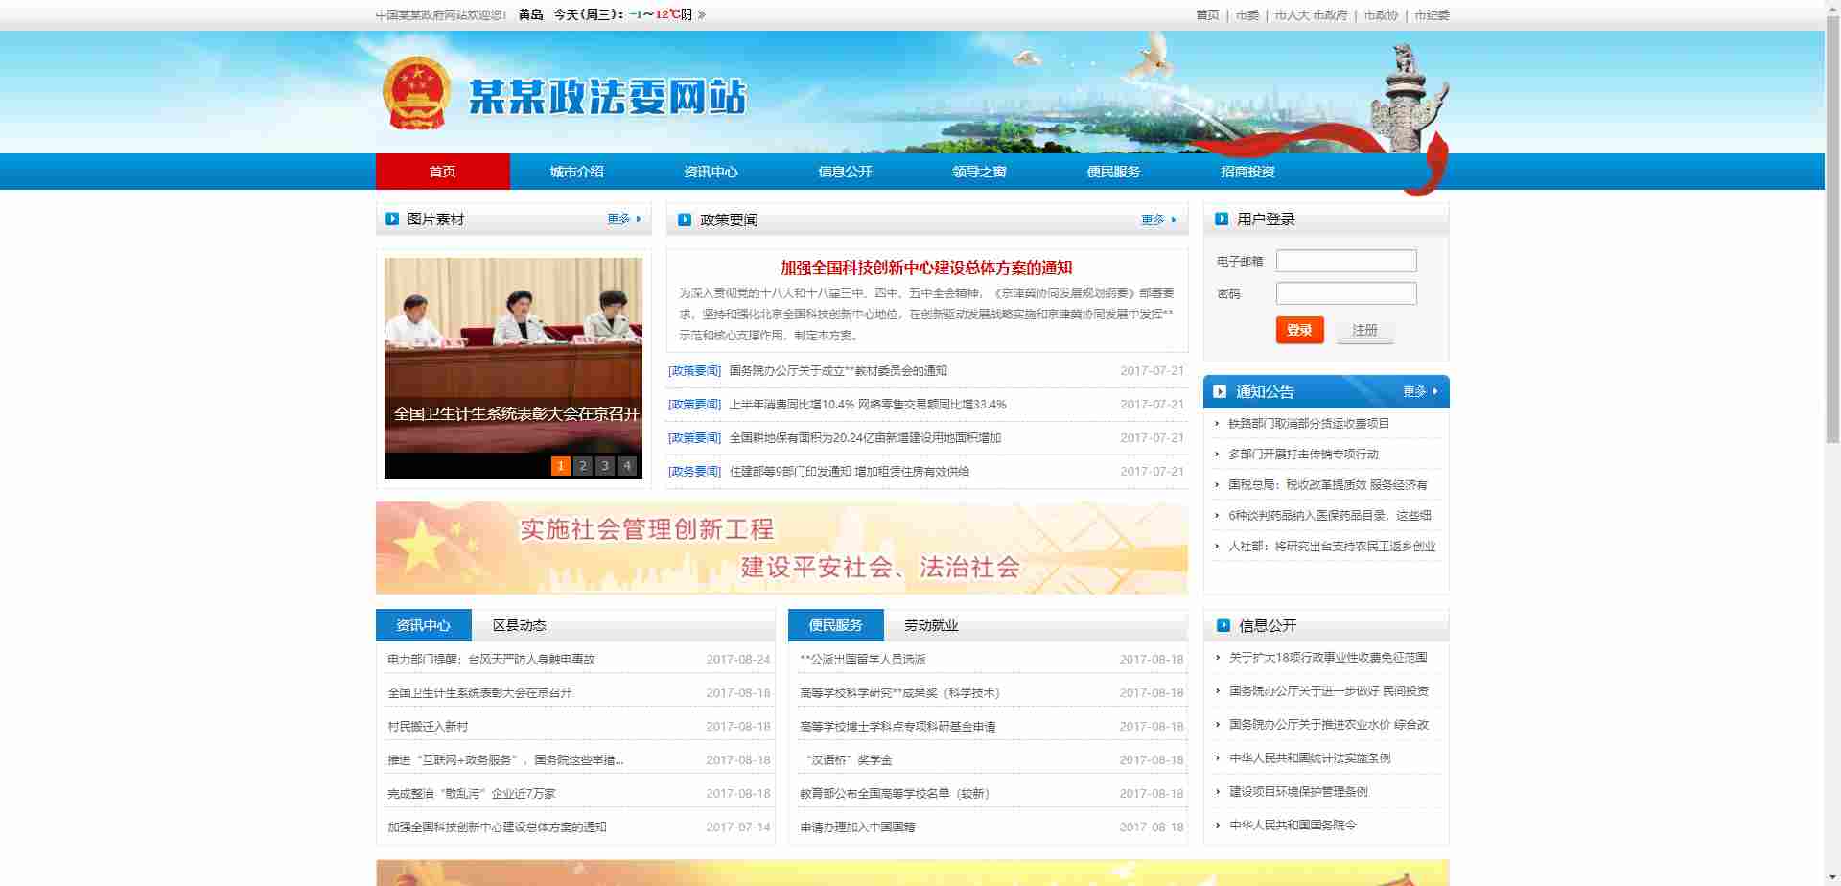1841x886 pixels.
Task: Open 多部门开展打击传销专项行动 notice
Action: (1303, 454)
